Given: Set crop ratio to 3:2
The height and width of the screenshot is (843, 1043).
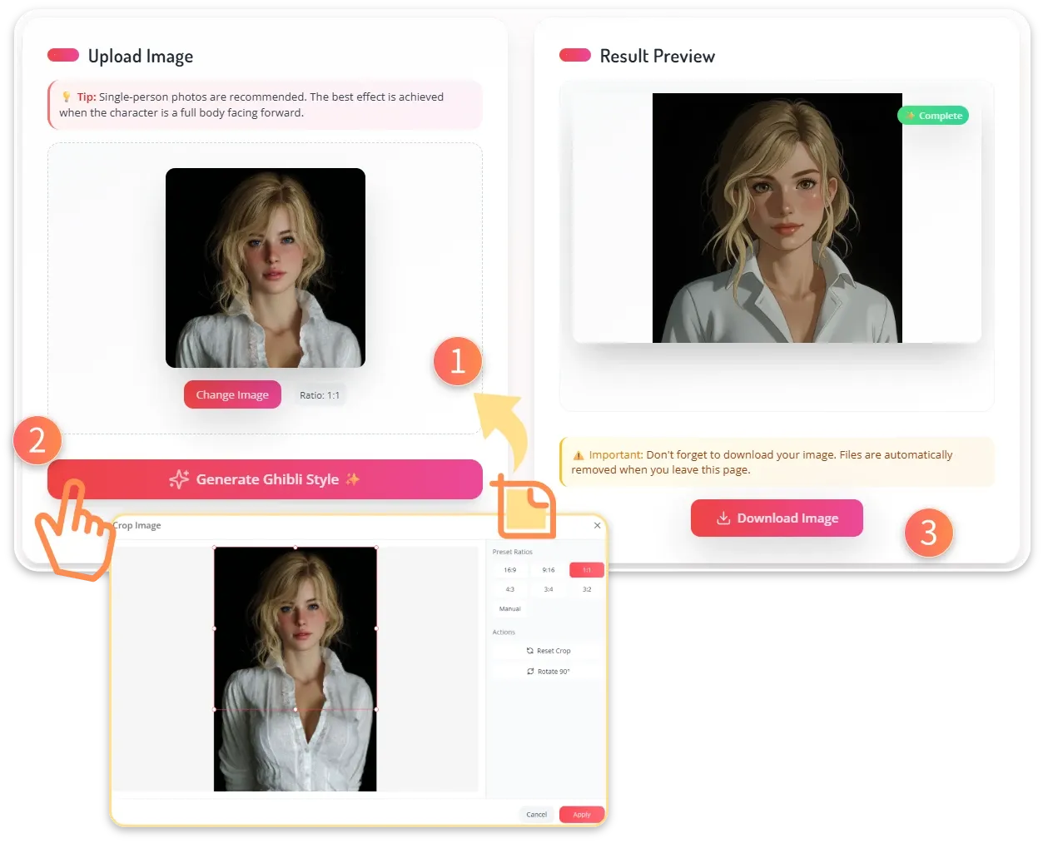Looking at the screenshot, I should click(587, 589).
